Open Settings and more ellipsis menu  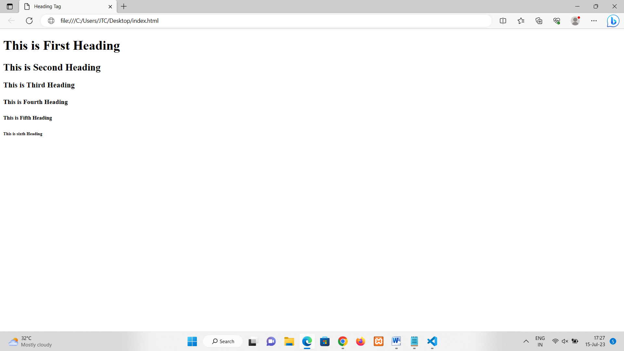[594, 21]
